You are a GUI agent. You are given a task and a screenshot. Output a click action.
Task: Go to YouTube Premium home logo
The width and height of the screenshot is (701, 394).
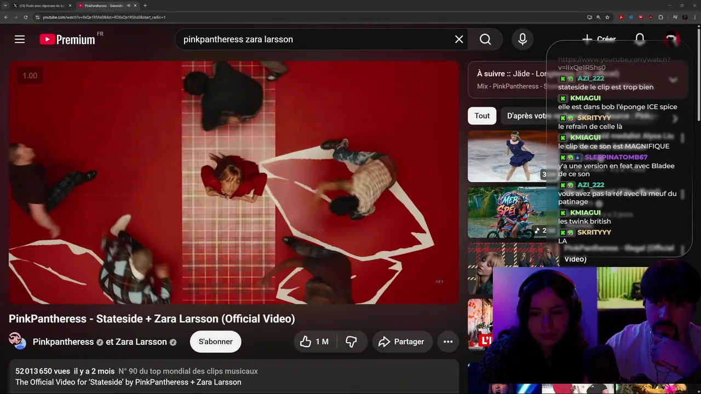(67, 39)
